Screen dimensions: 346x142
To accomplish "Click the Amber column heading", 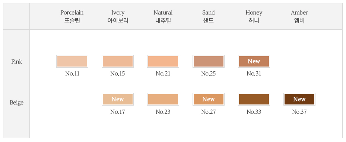I will 299,16.
